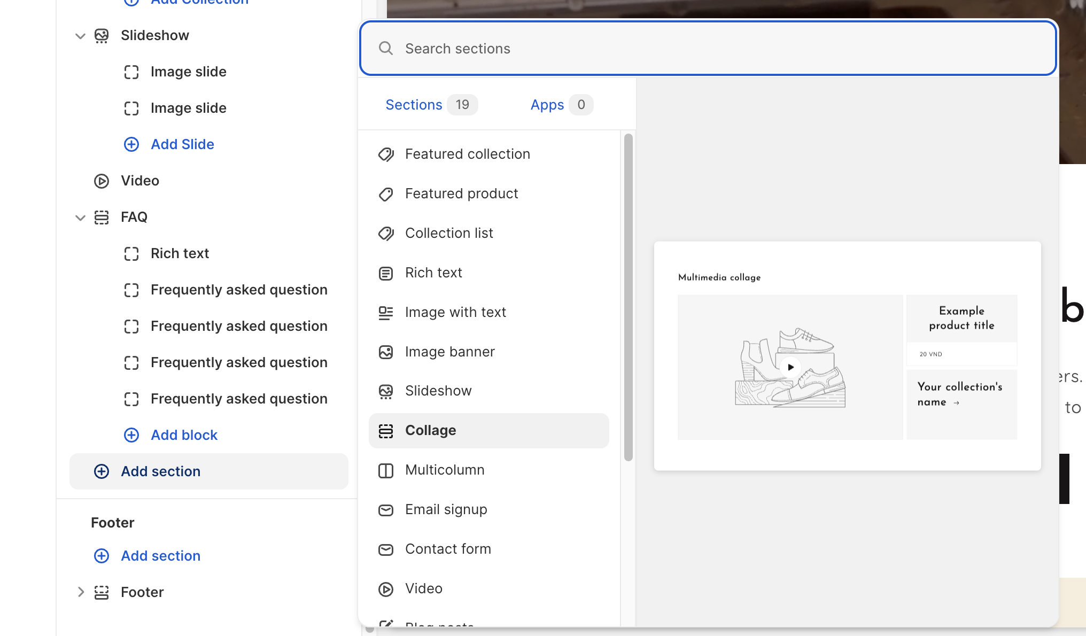Add a block under FAQ
1086x636 pixels.
[x=184, y=435]
